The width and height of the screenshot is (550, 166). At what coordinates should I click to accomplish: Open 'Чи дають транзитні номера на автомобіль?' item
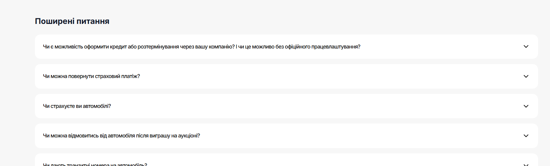[95, 164]
